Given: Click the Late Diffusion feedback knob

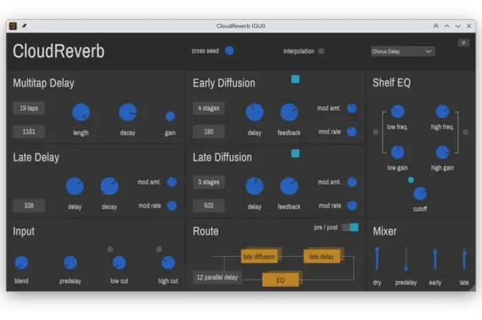Looking at the screenshot, I should point(289,186).
